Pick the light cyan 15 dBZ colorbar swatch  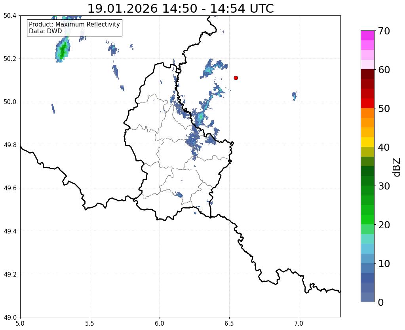click(x=367, y=239)
